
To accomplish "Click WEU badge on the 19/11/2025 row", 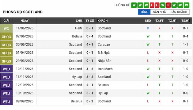I will coord(6,69).
